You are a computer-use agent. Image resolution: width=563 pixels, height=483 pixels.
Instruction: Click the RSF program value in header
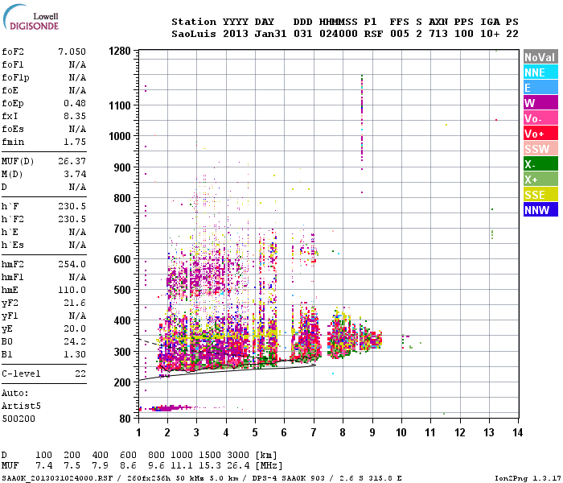(373, 34)
